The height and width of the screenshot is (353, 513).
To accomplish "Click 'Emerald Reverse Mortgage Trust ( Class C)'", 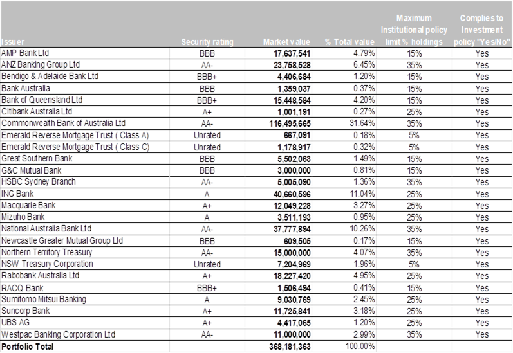I will coord(75,147).
